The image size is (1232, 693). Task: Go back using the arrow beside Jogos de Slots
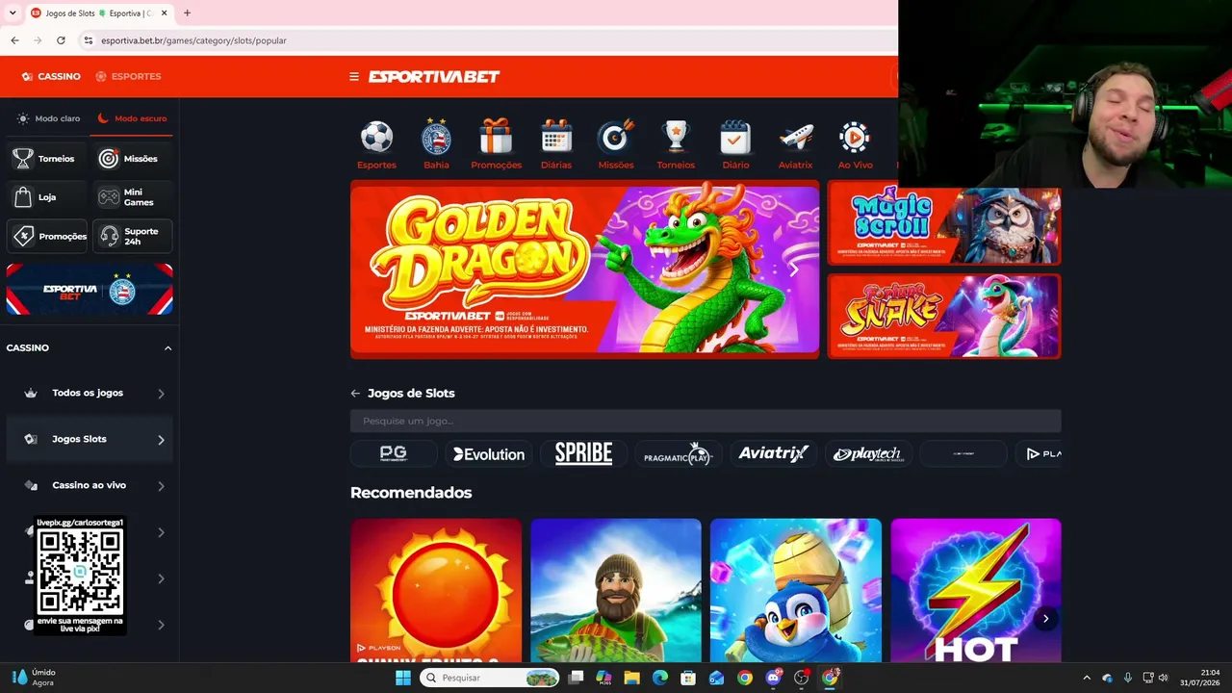point(355,393)
